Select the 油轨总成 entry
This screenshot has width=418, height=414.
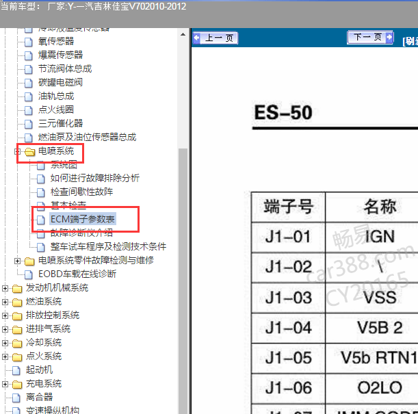[x=56, y=96]
